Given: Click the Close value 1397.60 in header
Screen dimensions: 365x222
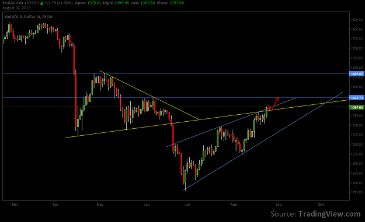Looking at the screenshot, I should coord(177,3).
